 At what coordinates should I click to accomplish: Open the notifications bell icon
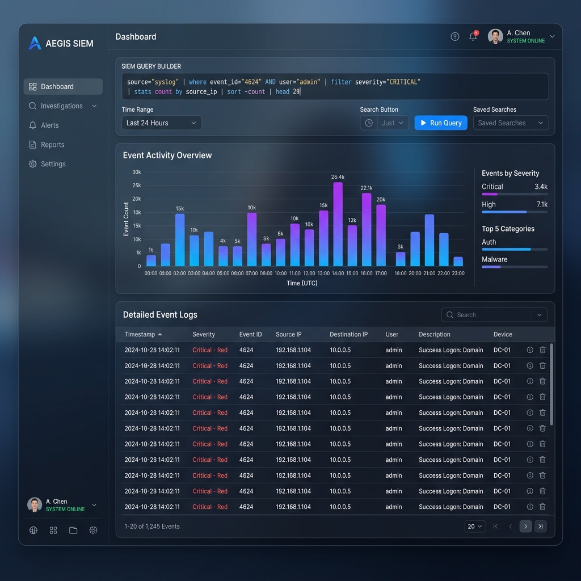[473, 36]
